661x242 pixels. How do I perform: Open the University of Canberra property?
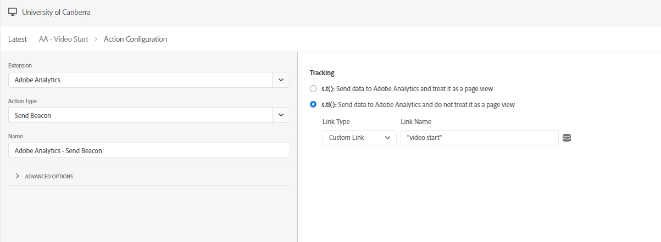pos(55,12)
